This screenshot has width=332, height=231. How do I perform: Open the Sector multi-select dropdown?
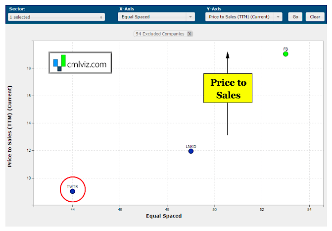pos(56,17)
